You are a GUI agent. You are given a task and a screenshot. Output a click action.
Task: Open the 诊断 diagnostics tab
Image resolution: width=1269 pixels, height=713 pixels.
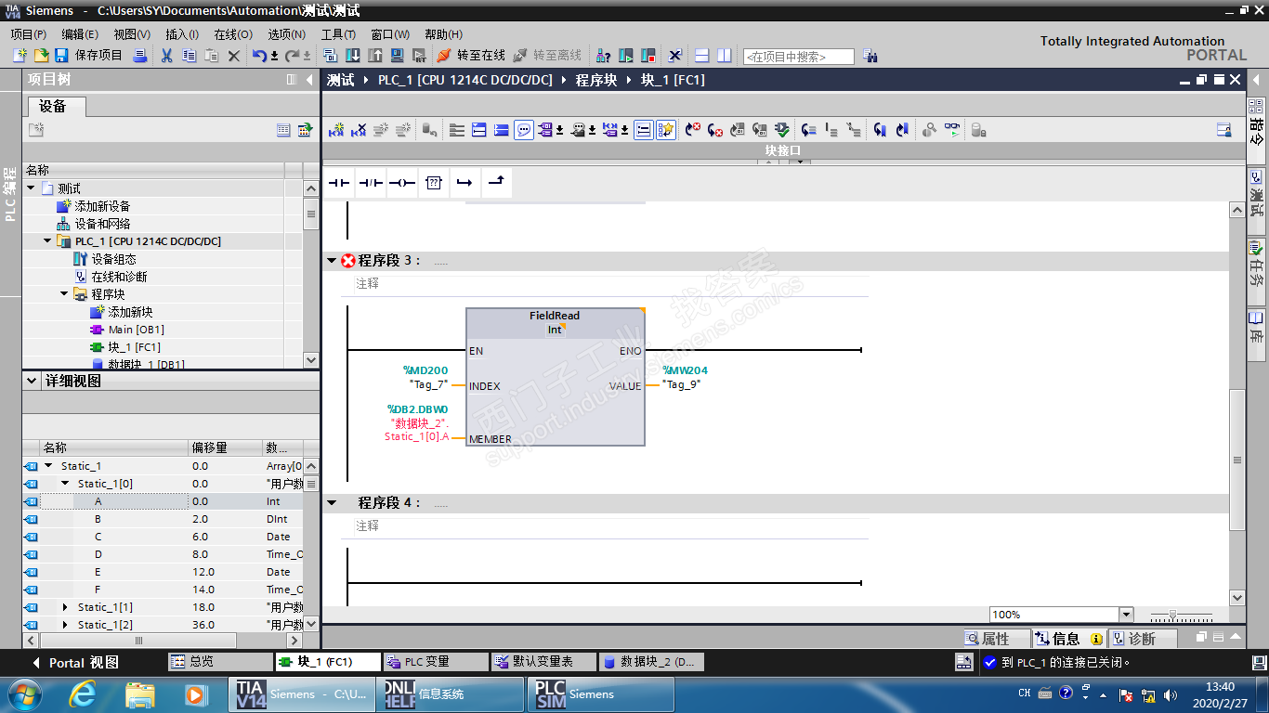tap(1144, 639)
